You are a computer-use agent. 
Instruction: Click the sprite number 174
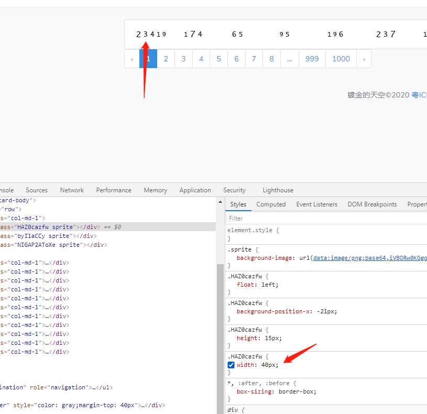click(193, 34)
